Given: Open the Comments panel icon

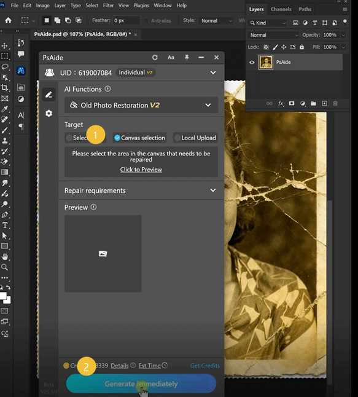Looking at the screenshot, I should [x=21, y=53].
